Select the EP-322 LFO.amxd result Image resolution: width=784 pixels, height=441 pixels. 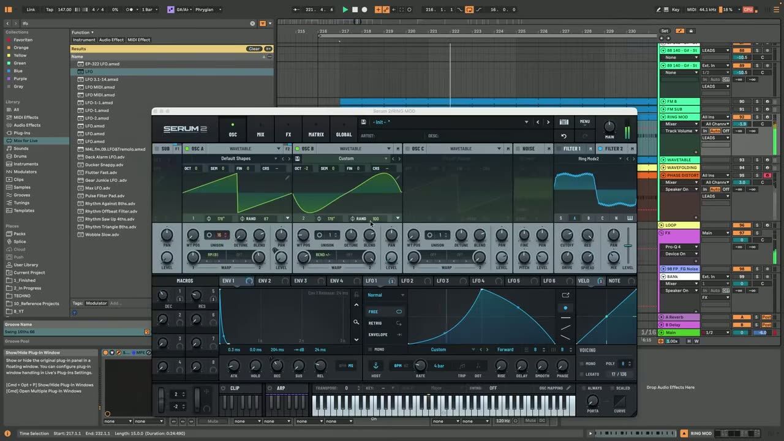coord(102,64)
